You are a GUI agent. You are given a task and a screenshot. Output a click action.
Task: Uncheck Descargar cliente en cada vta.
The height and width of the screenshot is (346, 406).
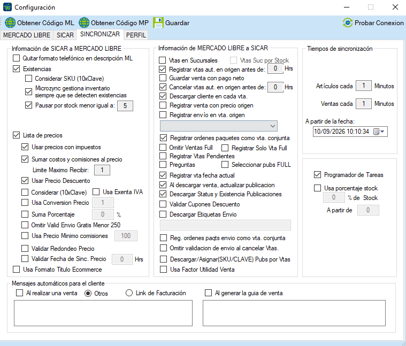[163, 96]
